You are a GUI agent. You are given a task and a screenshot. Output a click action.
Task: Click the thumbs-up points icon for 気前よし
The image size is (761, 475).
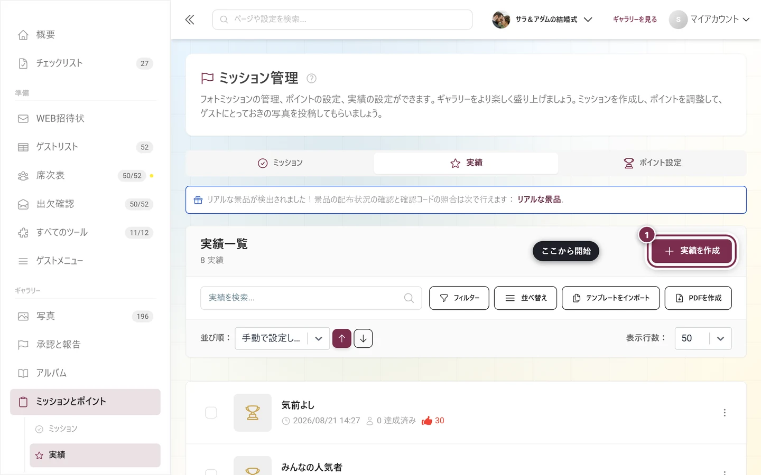point(426,421)
